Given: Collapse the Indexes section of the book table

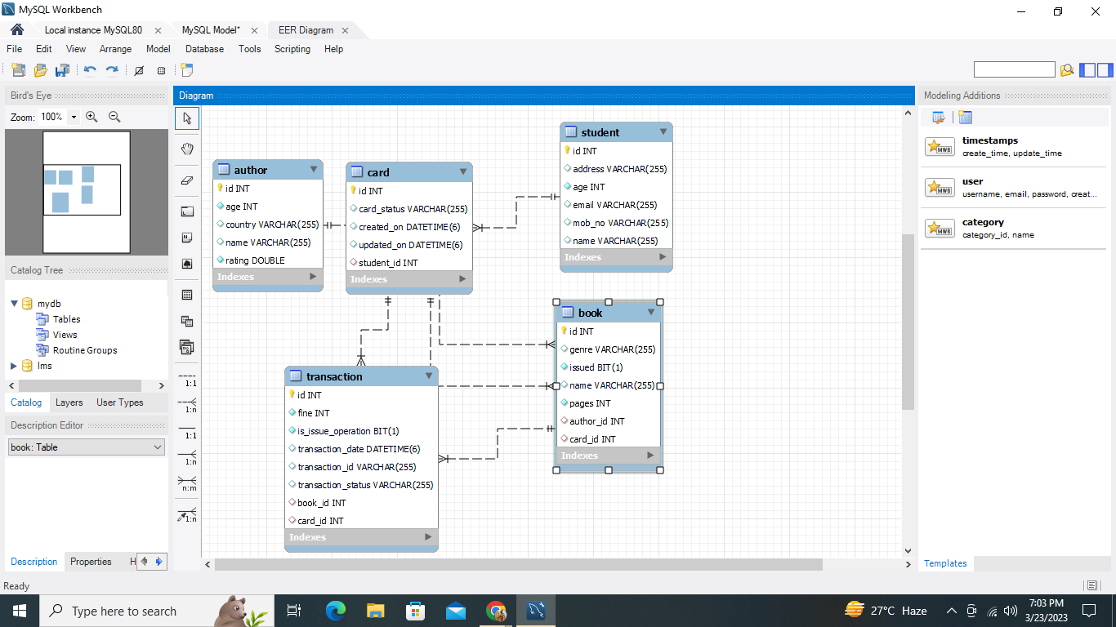Looking at the screenshot, I should pos(651,456).
